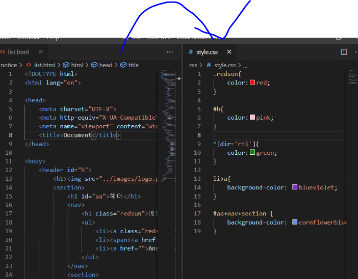Open more actions in list.html editor group
Image resolution: width=358 pixels, height=279 pixels.
pyautogui.click(x=170, y=52)
